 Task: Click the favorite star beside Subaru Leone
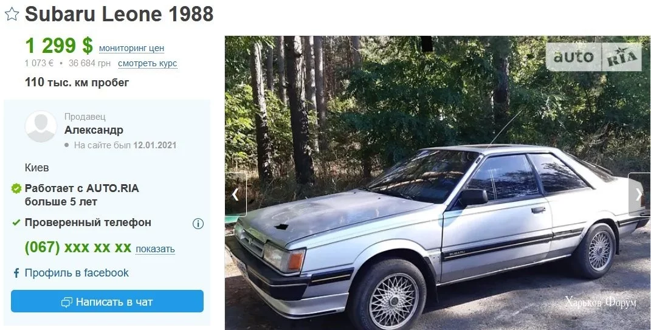coord(12,15)
